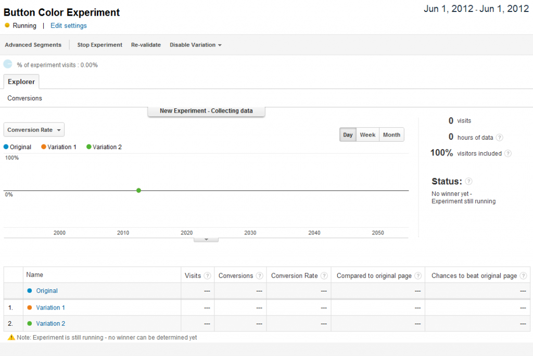Viewport: 533px width, 356px height.
Task: Click the orange dot in Variation 1 row
Action: [30, 308]
